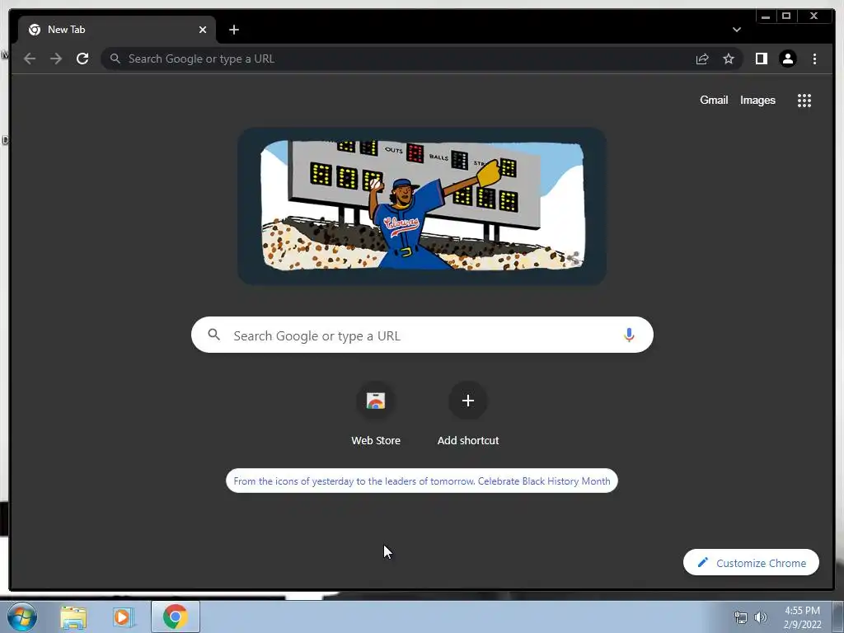Screen dimensions: 844x633
Task: Expand the tab search chevron
Action: coord(737,30)
